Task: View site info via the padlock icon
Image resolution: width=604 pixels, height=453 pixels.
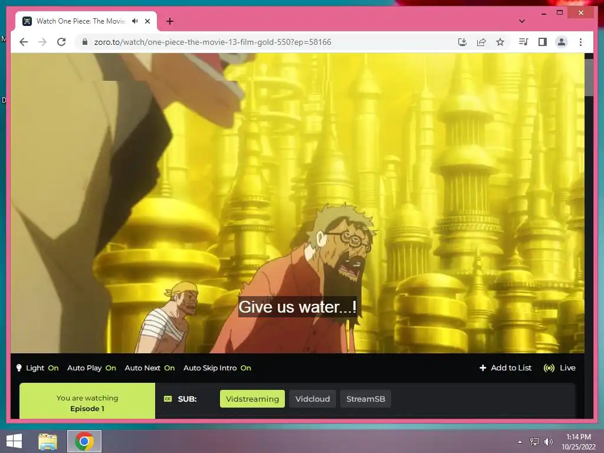Action: coord(85,42)
